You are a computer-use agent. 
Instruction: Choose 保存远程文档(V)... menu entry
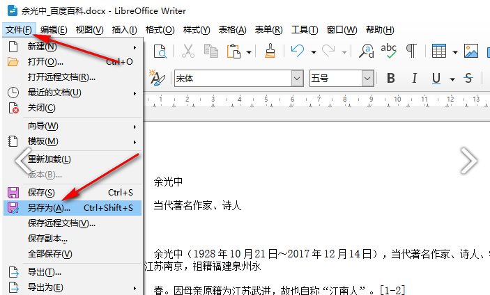coord(72,223)
